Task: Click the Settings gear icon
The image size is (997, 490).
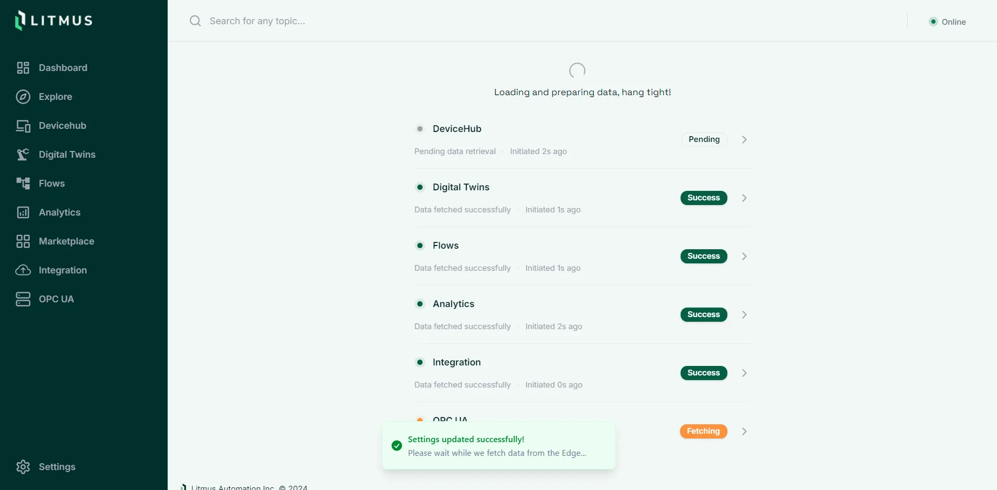Action: [x=23, y=467]
